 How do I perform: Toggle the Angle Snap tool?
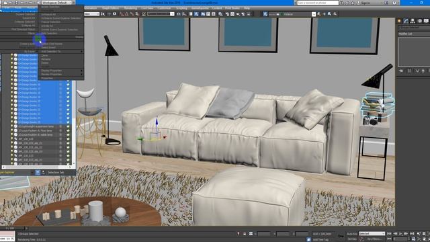127,14
